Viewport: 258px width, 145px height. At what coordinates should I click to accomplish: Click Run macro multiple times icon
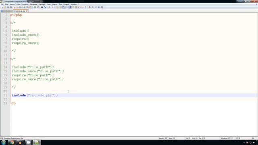tap(99, 7)
